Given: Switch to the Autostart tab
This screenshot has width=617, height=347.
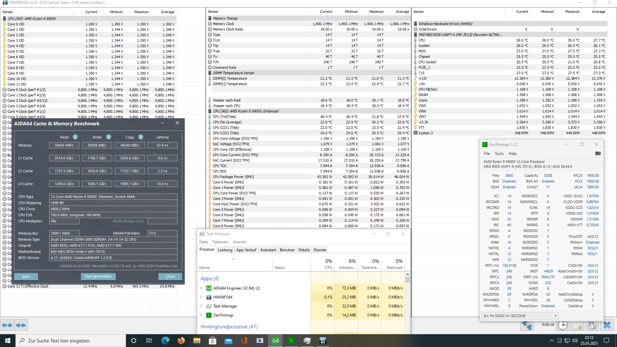Looking at the screenshot, I should [x=268, y=250].
